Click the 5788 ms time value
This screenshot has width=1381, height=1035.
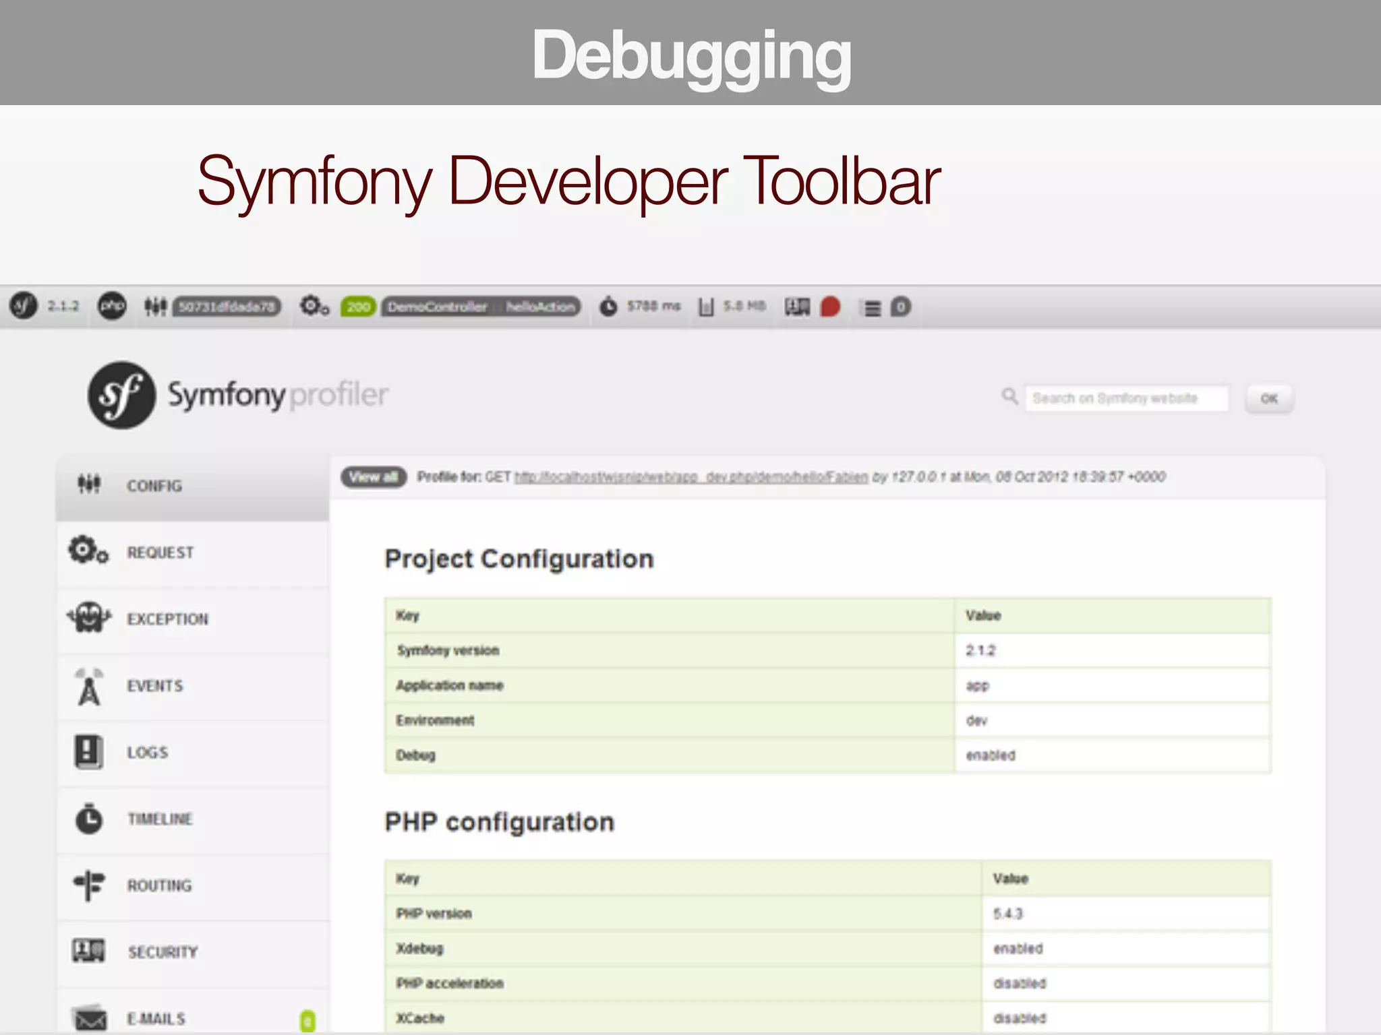point(653,307)
